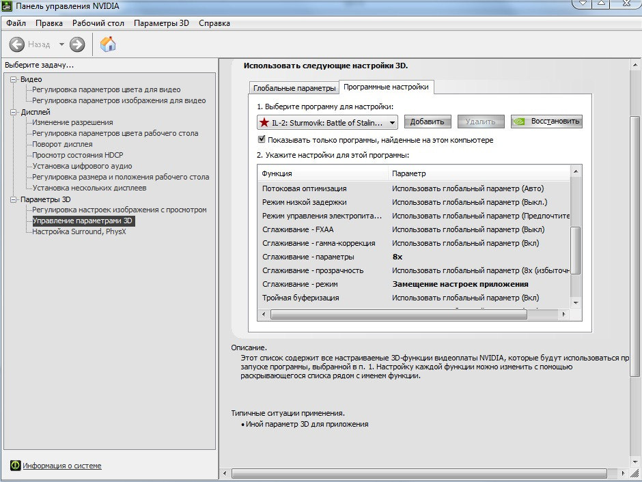642x482 pixels.
Task: Click the Удалить button
Action: click(480, 122)
